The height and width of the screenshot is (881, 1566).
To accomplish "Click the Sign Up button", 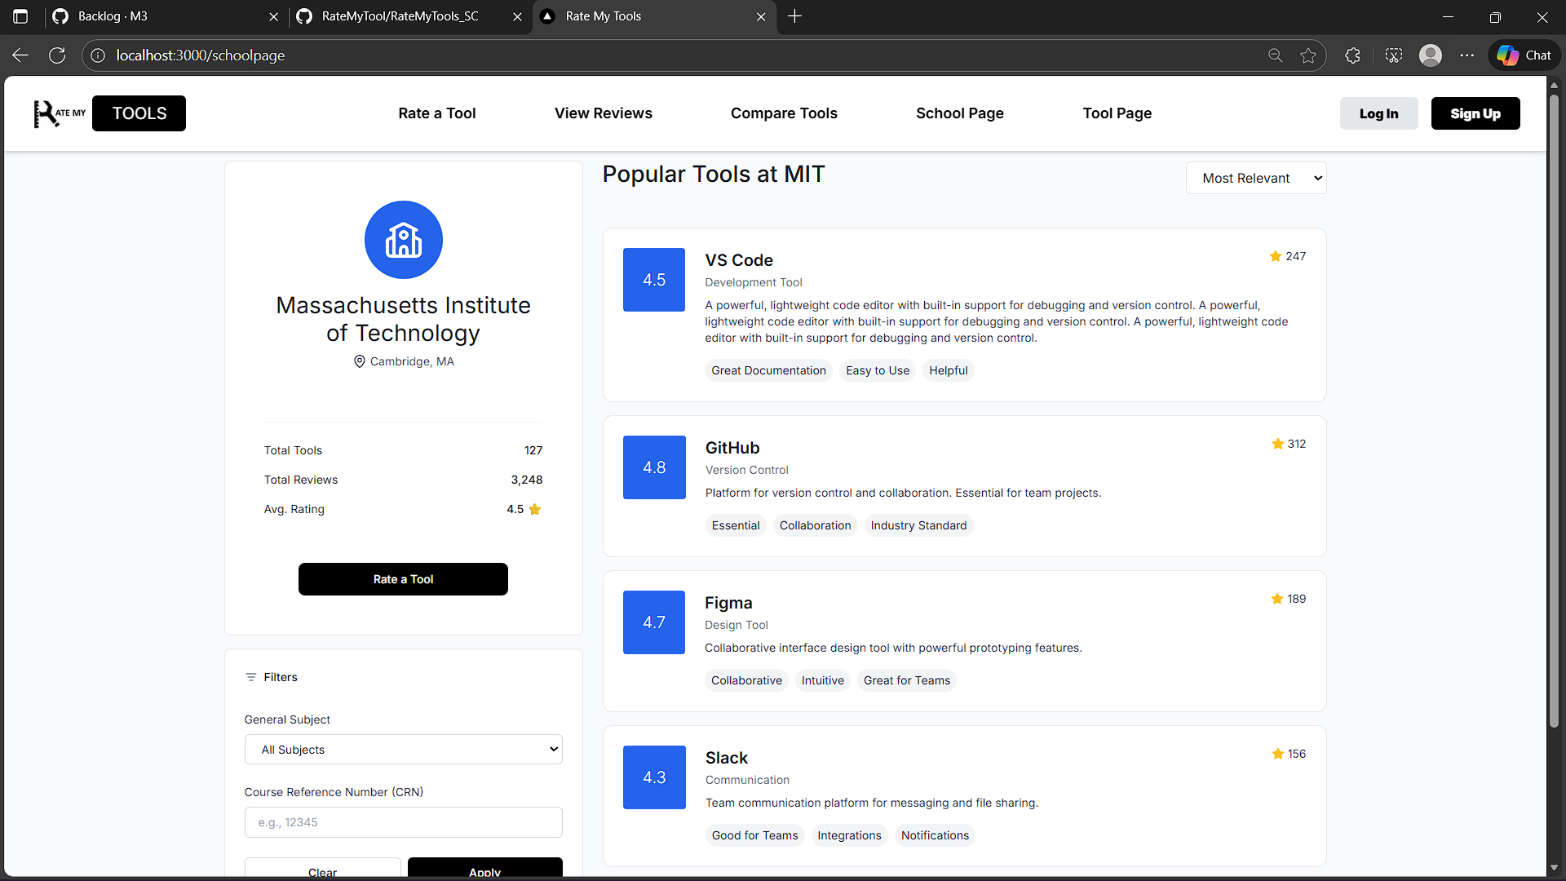I will tap(1475, 113).
